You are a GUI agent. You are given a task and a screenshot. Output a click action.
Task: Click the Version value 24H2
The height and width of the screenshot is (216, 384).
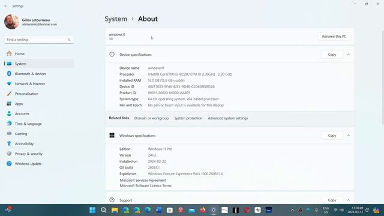click(x=152, y=155)
